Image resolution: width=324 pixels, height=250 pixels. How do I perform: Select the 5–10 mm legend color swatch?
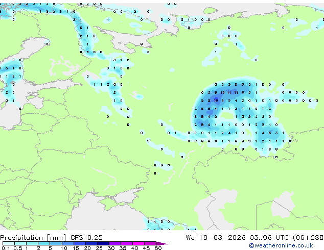coord(56,243)
